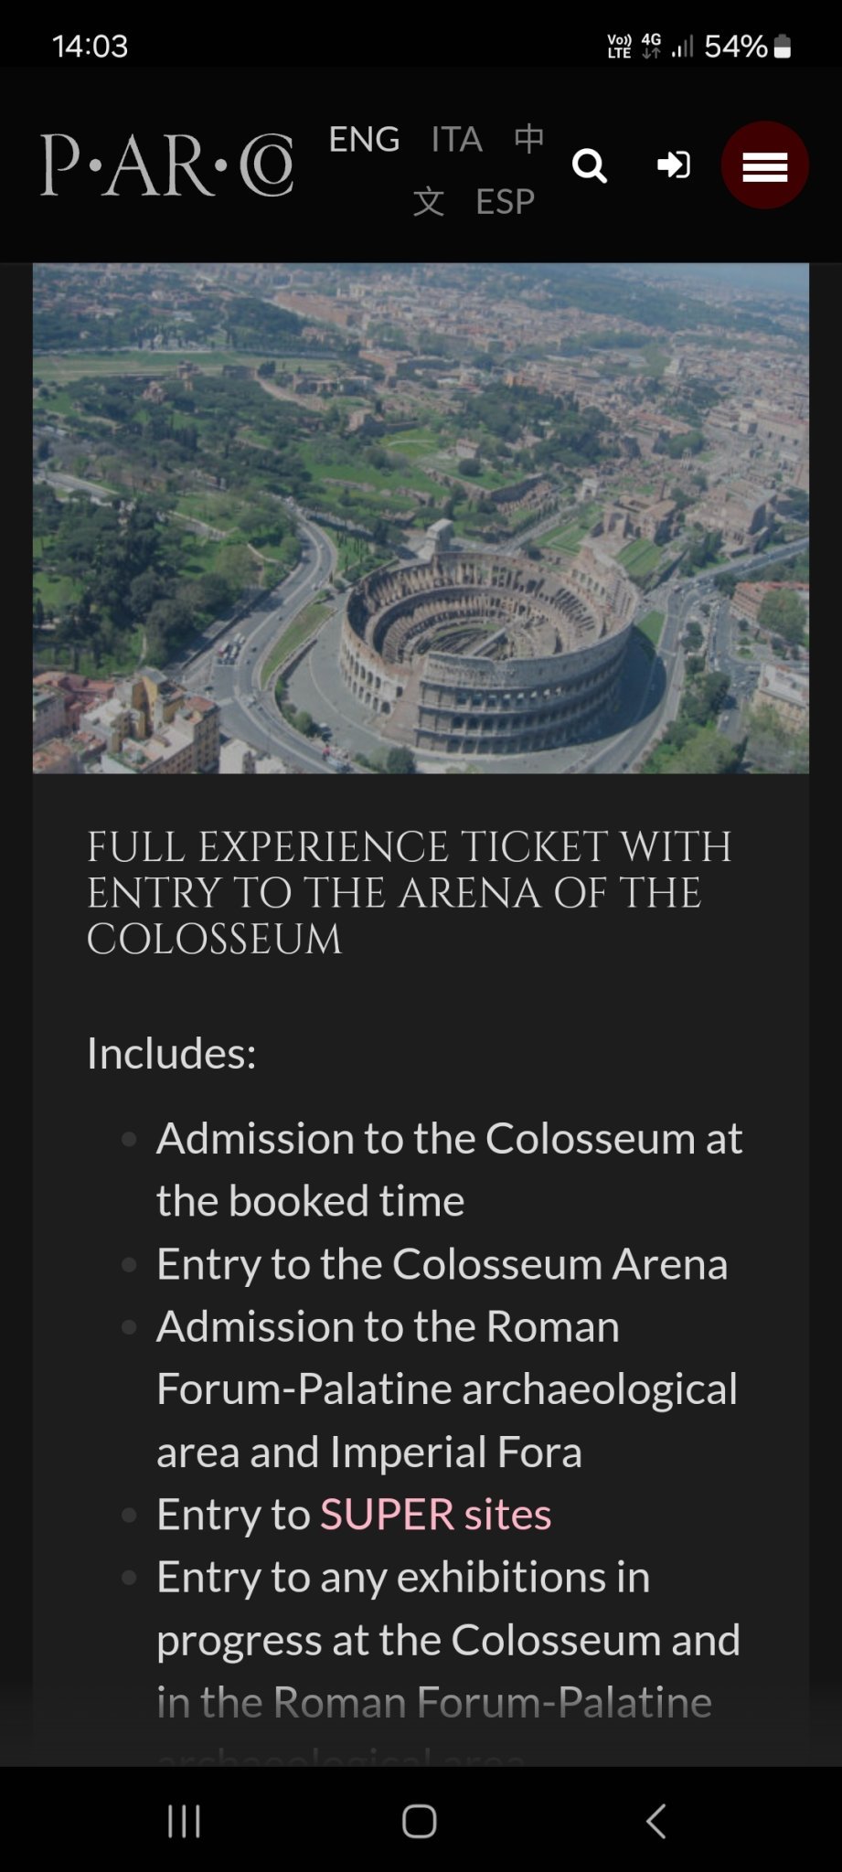Tap the PARCO logo

pos(166,165)
